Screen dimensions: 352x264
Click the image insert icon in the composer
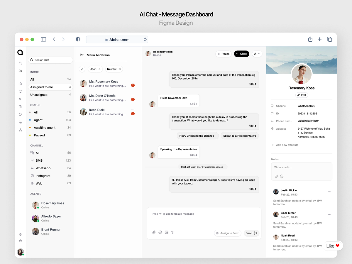point(166,232)
